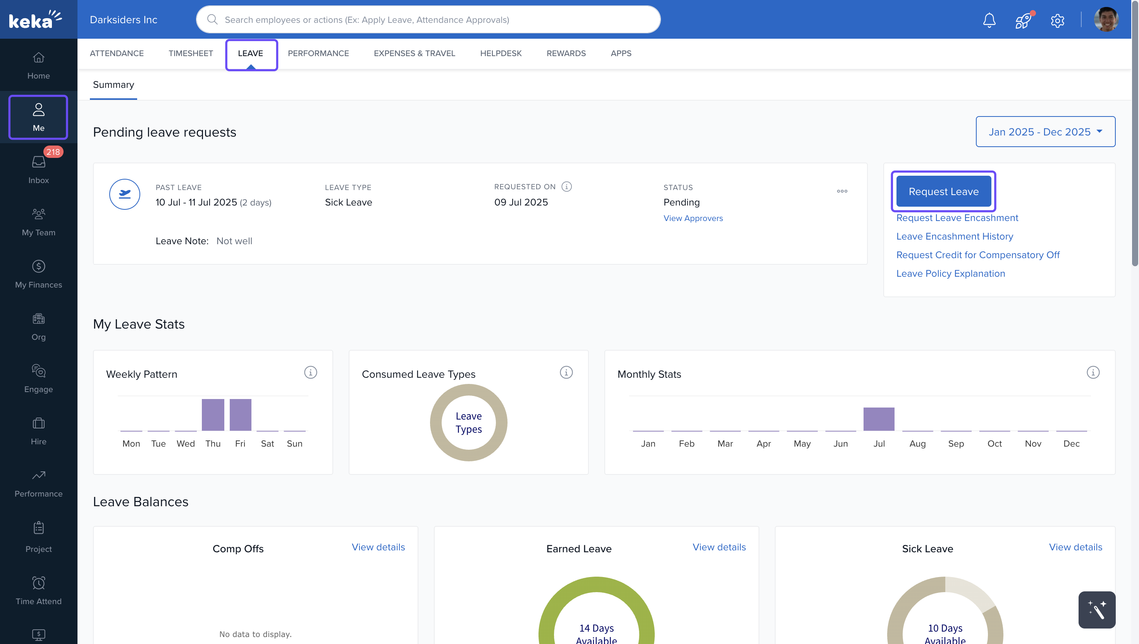This screenshot has height=644, width=1139.
Task: Click View details for Earned Leave
Action: coord(719,547)
